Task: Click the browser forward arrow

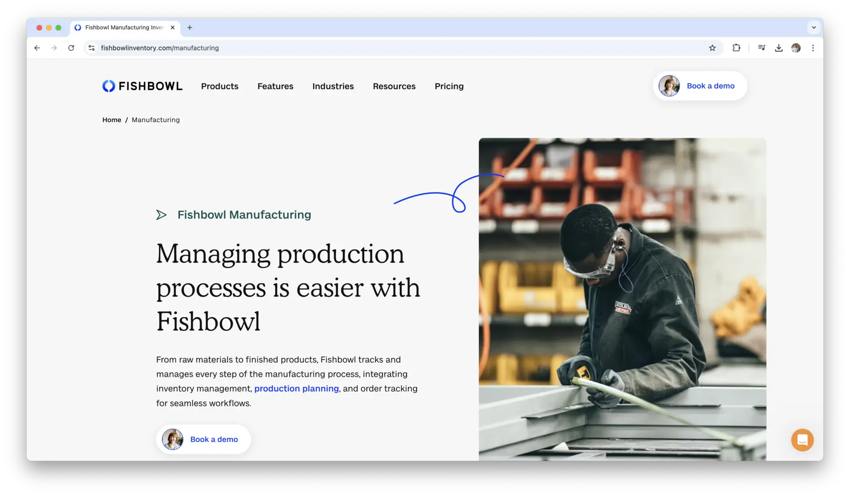Action: click(x=54, y=48)
